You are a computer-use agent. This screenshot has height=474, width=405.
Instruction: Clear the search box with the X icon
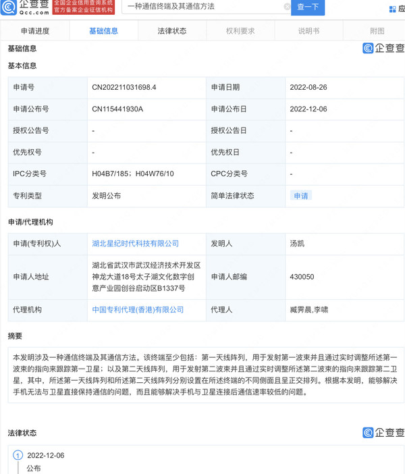point(287,7)
